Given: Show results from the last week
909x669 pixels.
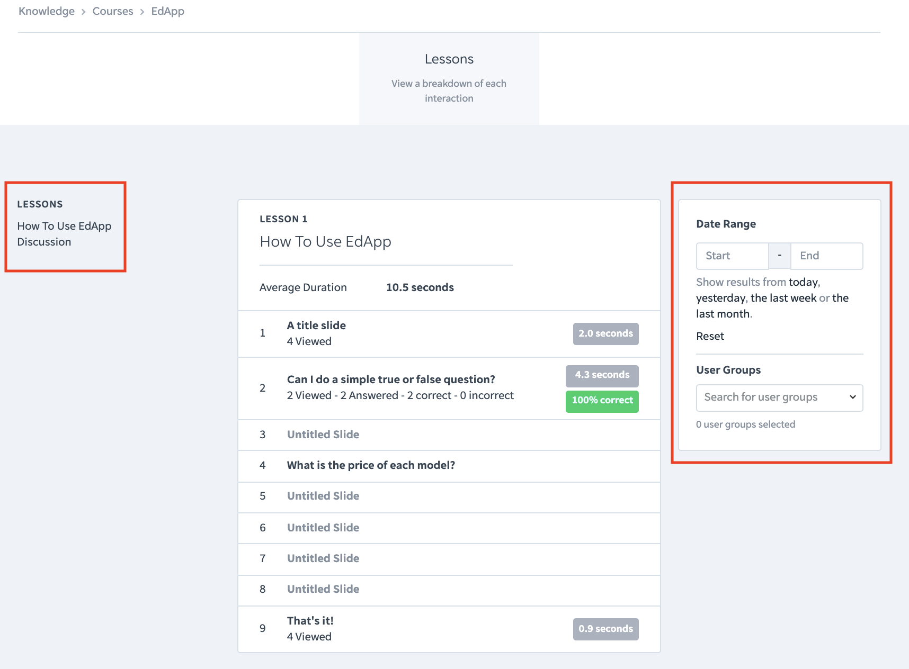Looking at the screenshot, I should [783, 298].
